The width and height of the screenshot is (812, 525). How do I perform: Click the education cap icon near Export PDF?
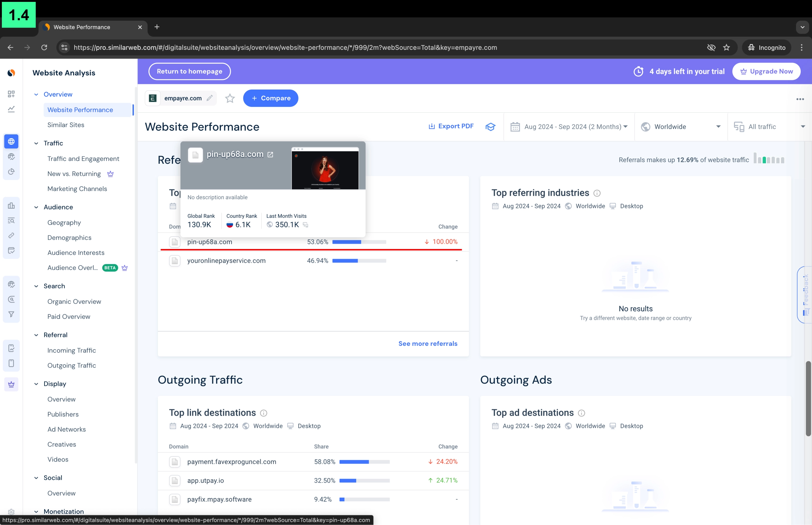(490, 127)
